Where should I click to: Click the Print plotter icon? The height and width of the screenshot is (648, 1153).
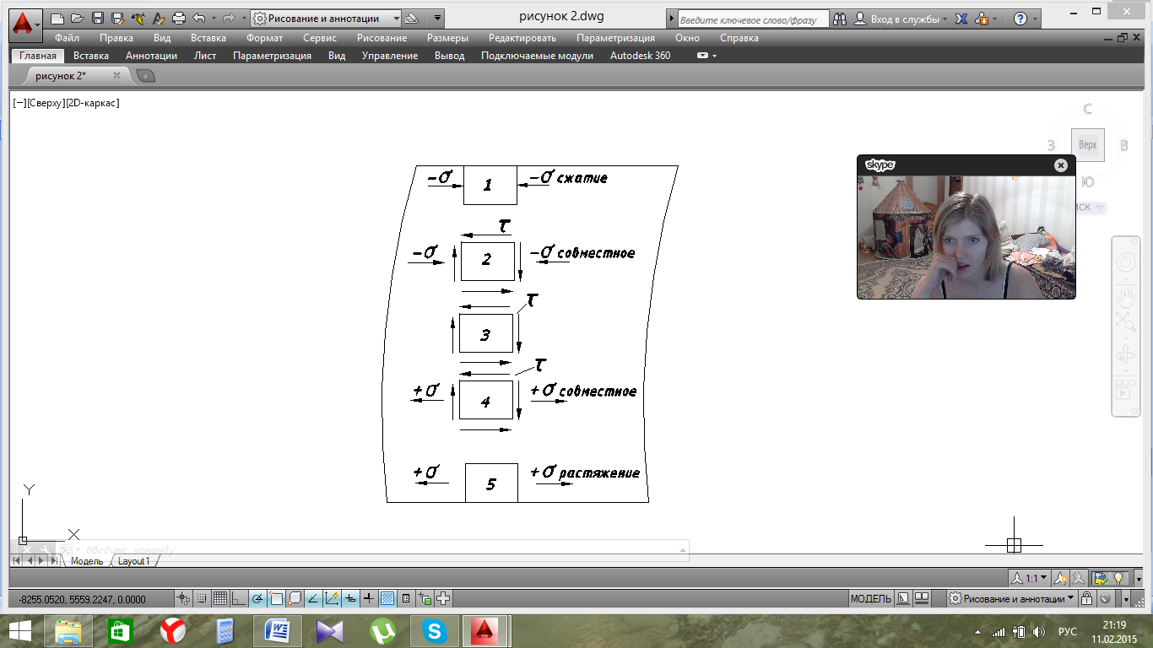coord(178,18)
